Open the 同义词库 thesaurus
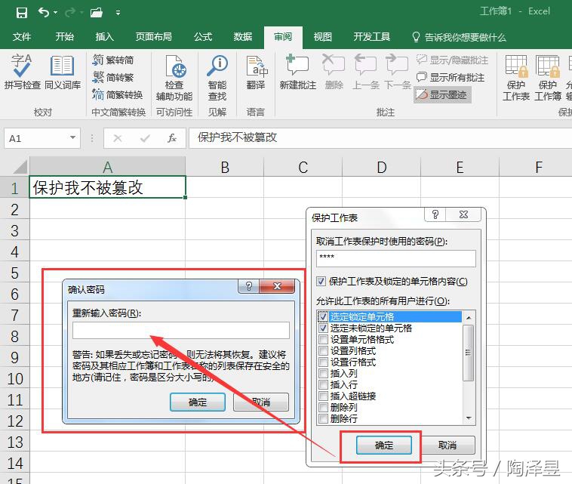This screenshot has width=572, height=484. coord(63,72)
